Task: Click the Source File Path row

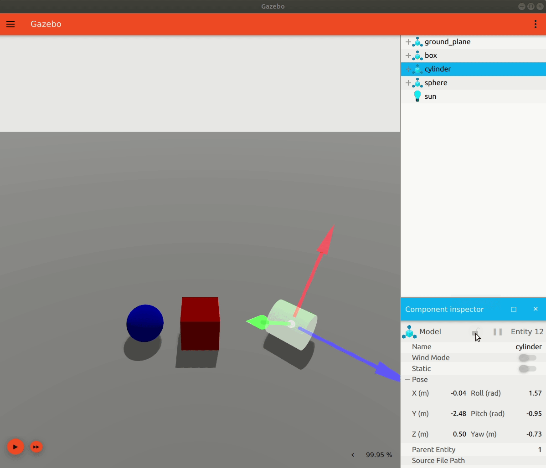Action: pyautogui.click(x=473, y=461)
